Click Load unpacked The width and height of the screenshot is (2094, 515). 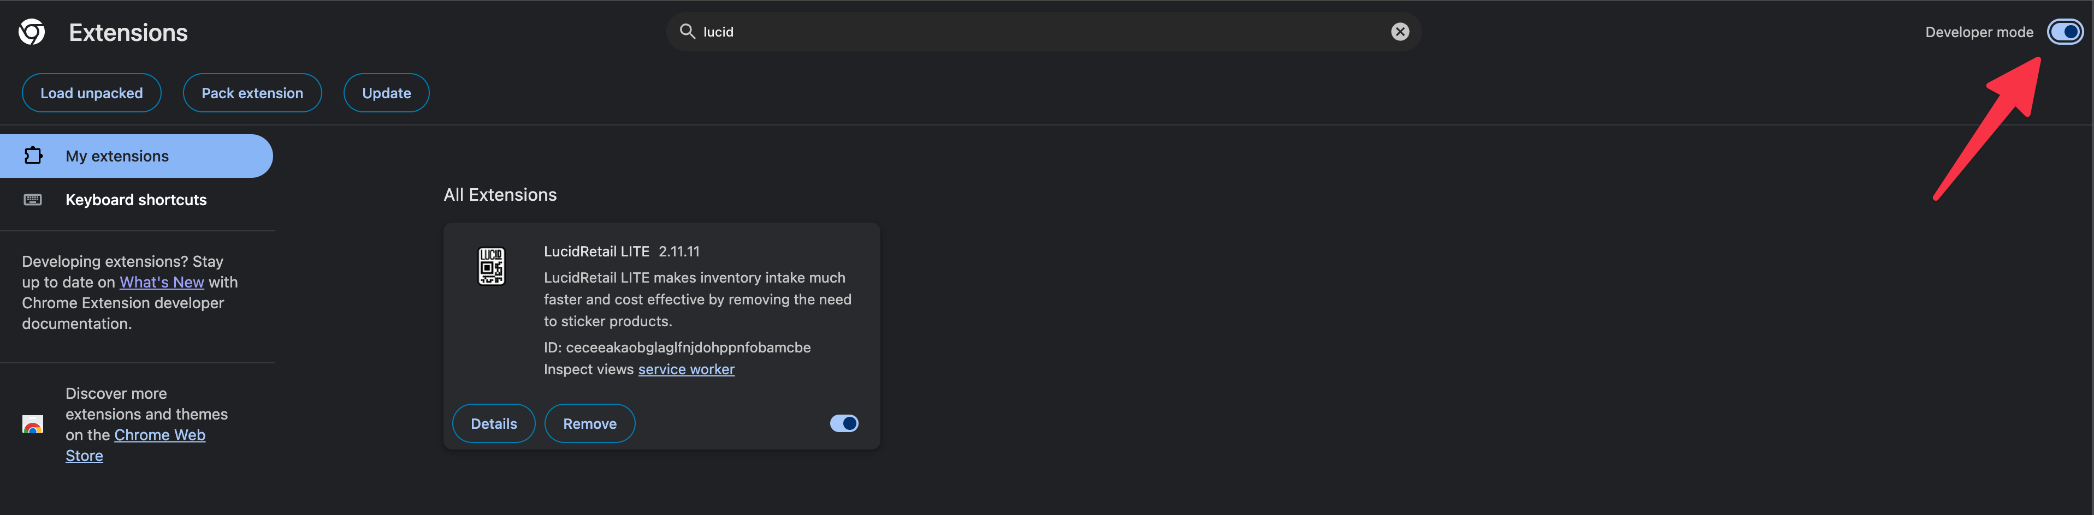(x=91, y=93)
